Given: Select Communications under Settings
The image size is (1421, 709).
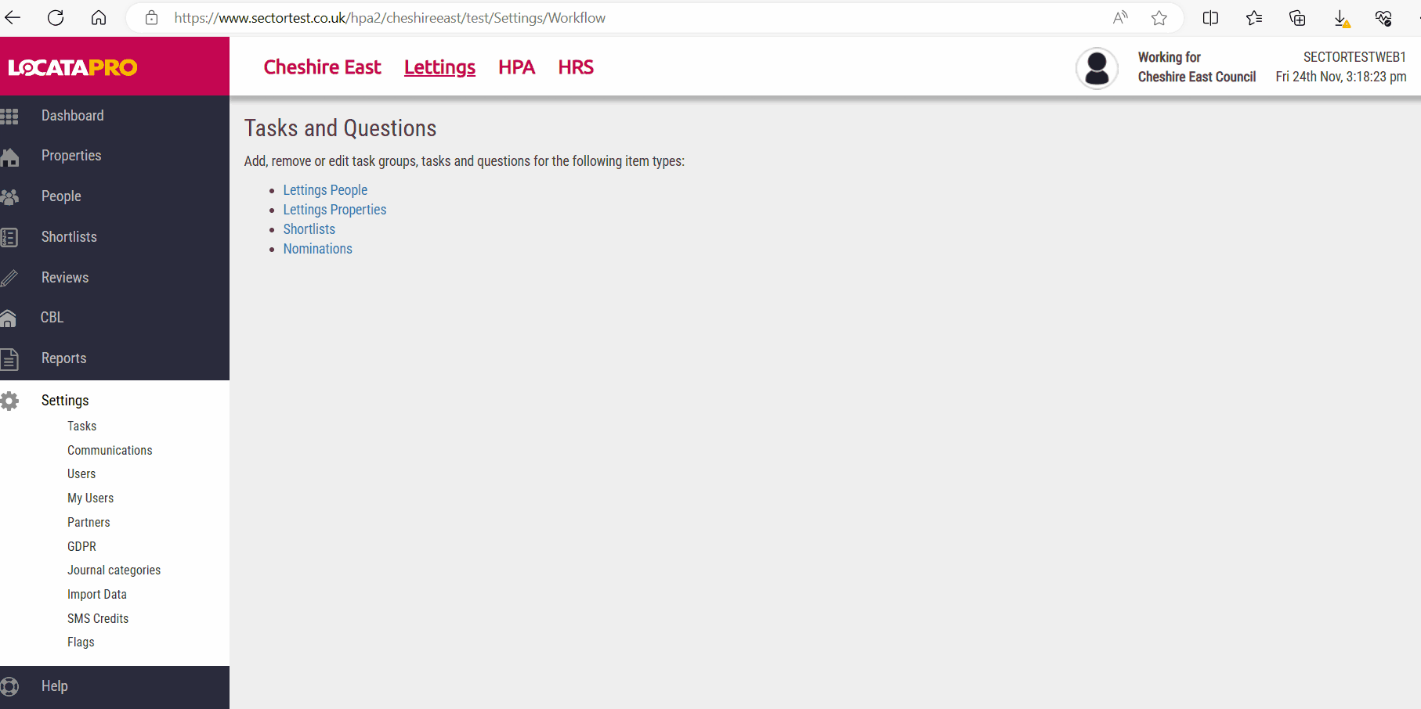Looking at the screenshot, I should tap(110, 451).
